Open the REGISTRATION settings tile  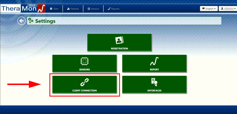point(119,48)
